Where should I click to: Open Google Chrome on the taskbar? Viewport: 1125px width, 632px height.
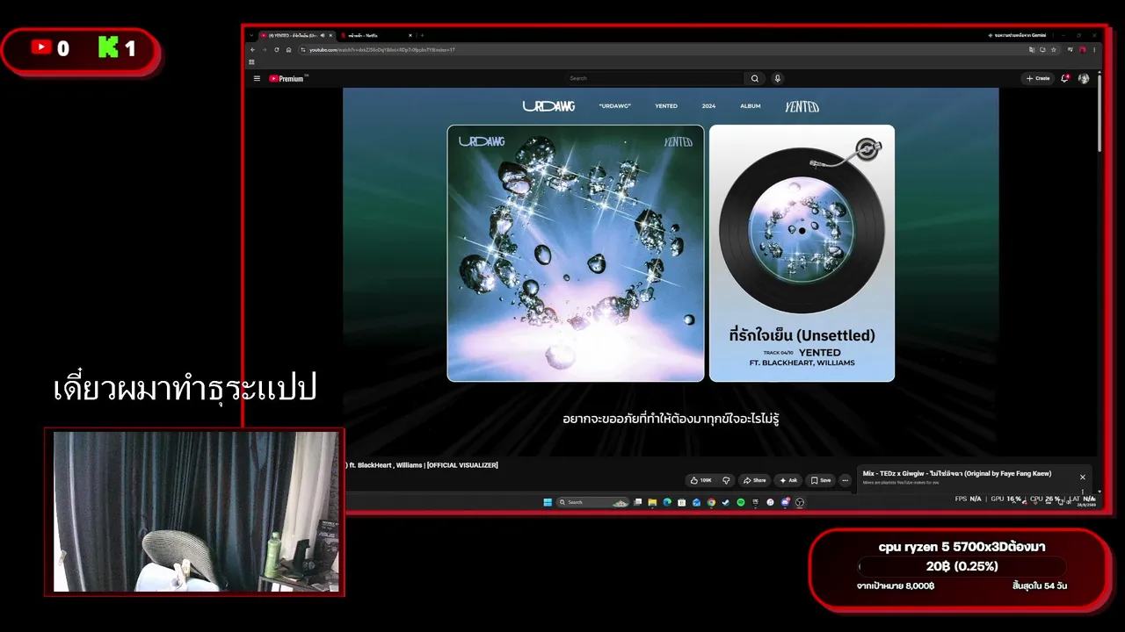[711, 502]
